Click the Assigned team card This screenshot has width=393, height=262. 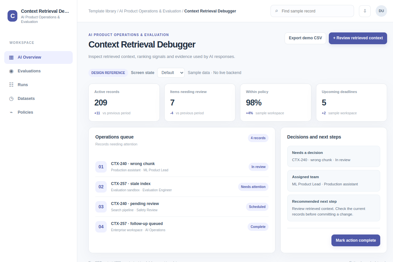click(334, 181)
